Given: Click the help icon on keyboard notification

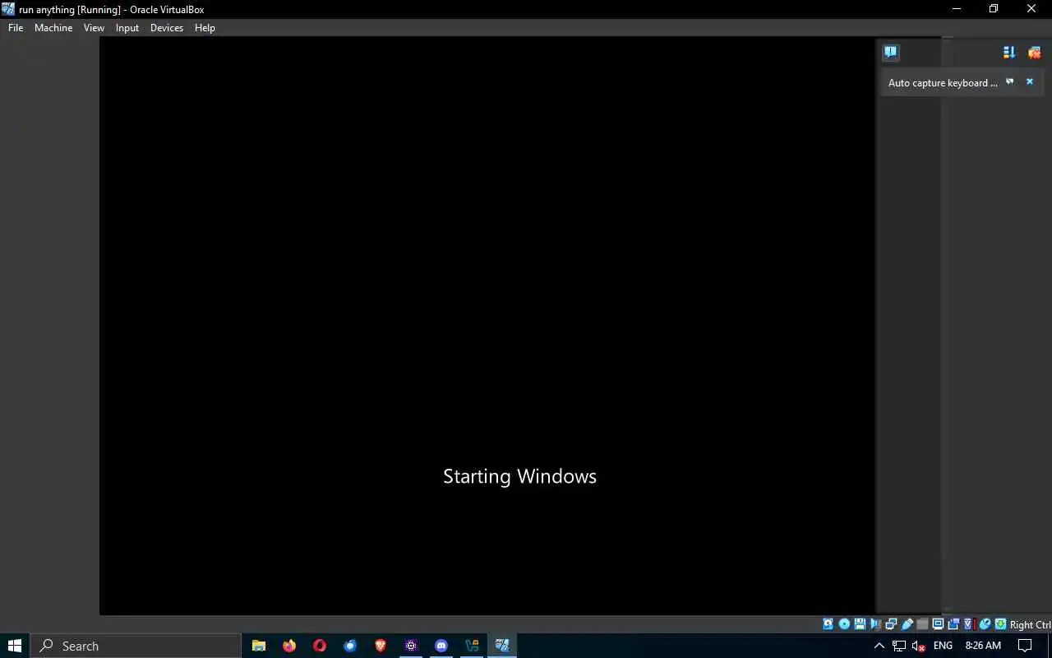Looking at the screenshot, I should 1010,81.
